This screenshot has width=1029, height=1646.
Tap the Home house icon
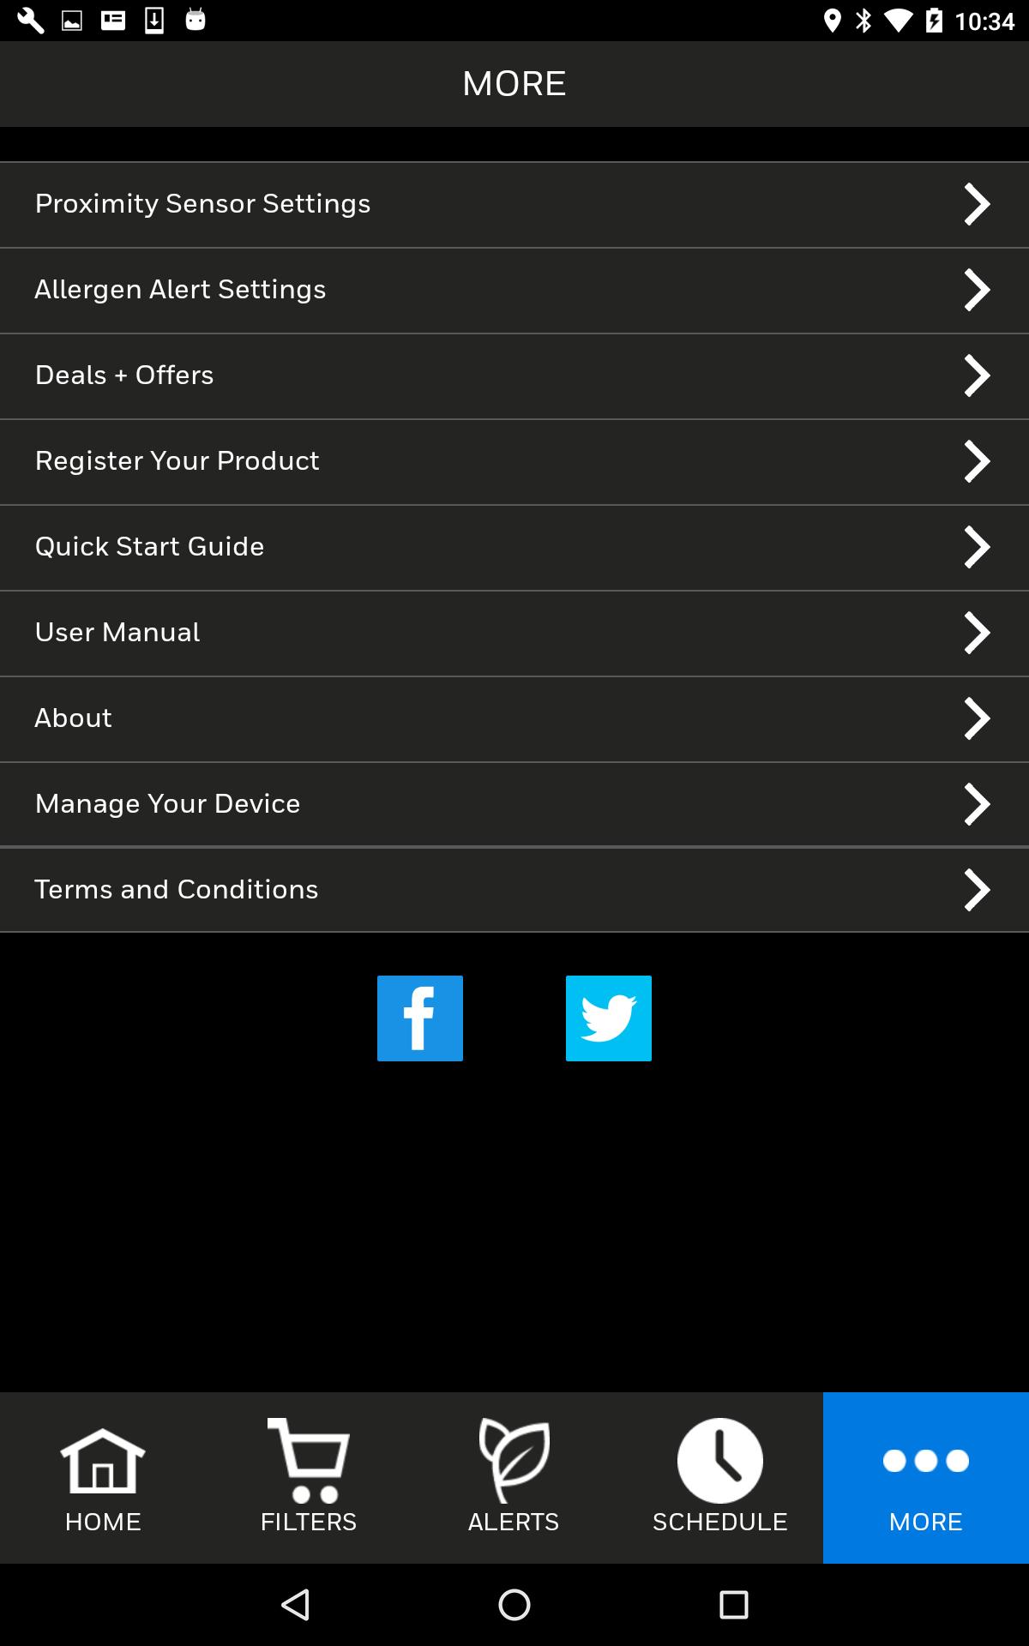(x=103, y=1461)
